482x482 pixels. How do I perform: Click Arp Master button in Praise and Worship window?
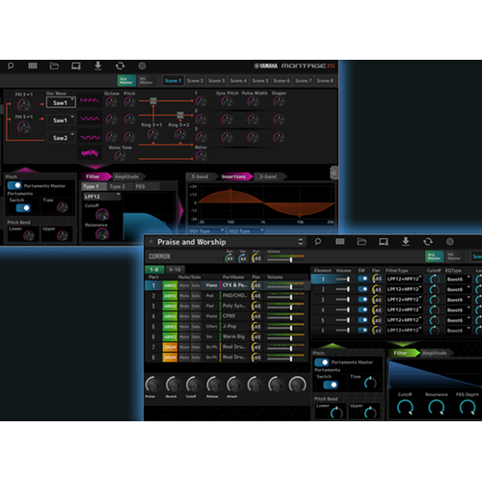435,256
